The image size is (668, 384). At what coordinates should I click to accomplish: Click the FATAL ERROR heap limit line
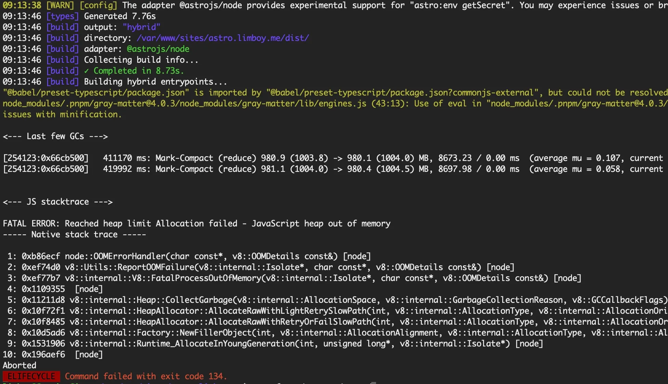click(197, 223)
